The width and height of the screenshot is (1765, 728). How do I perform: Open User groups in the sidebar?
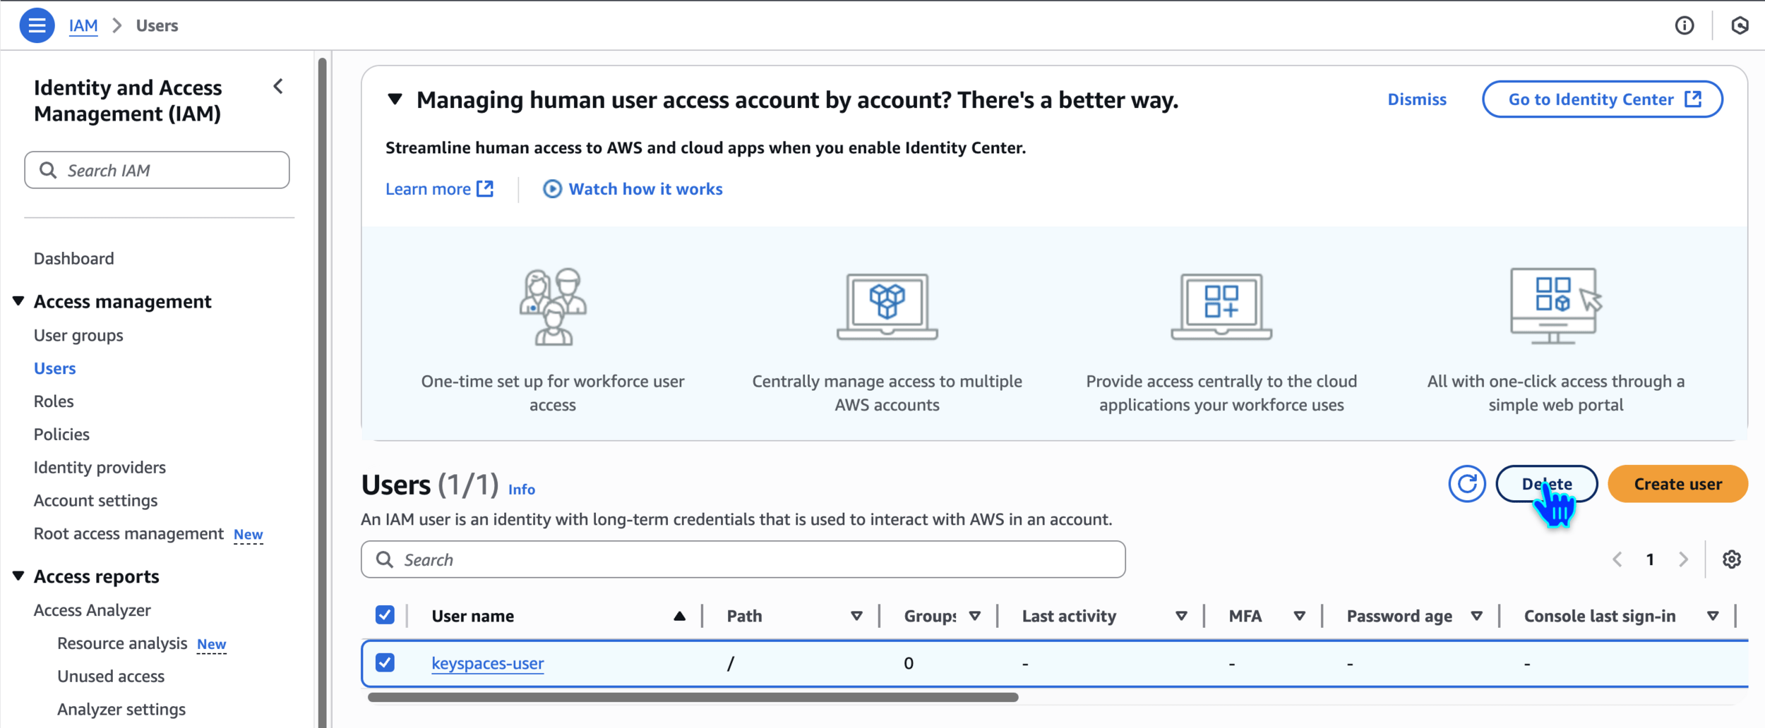point(78,335)
